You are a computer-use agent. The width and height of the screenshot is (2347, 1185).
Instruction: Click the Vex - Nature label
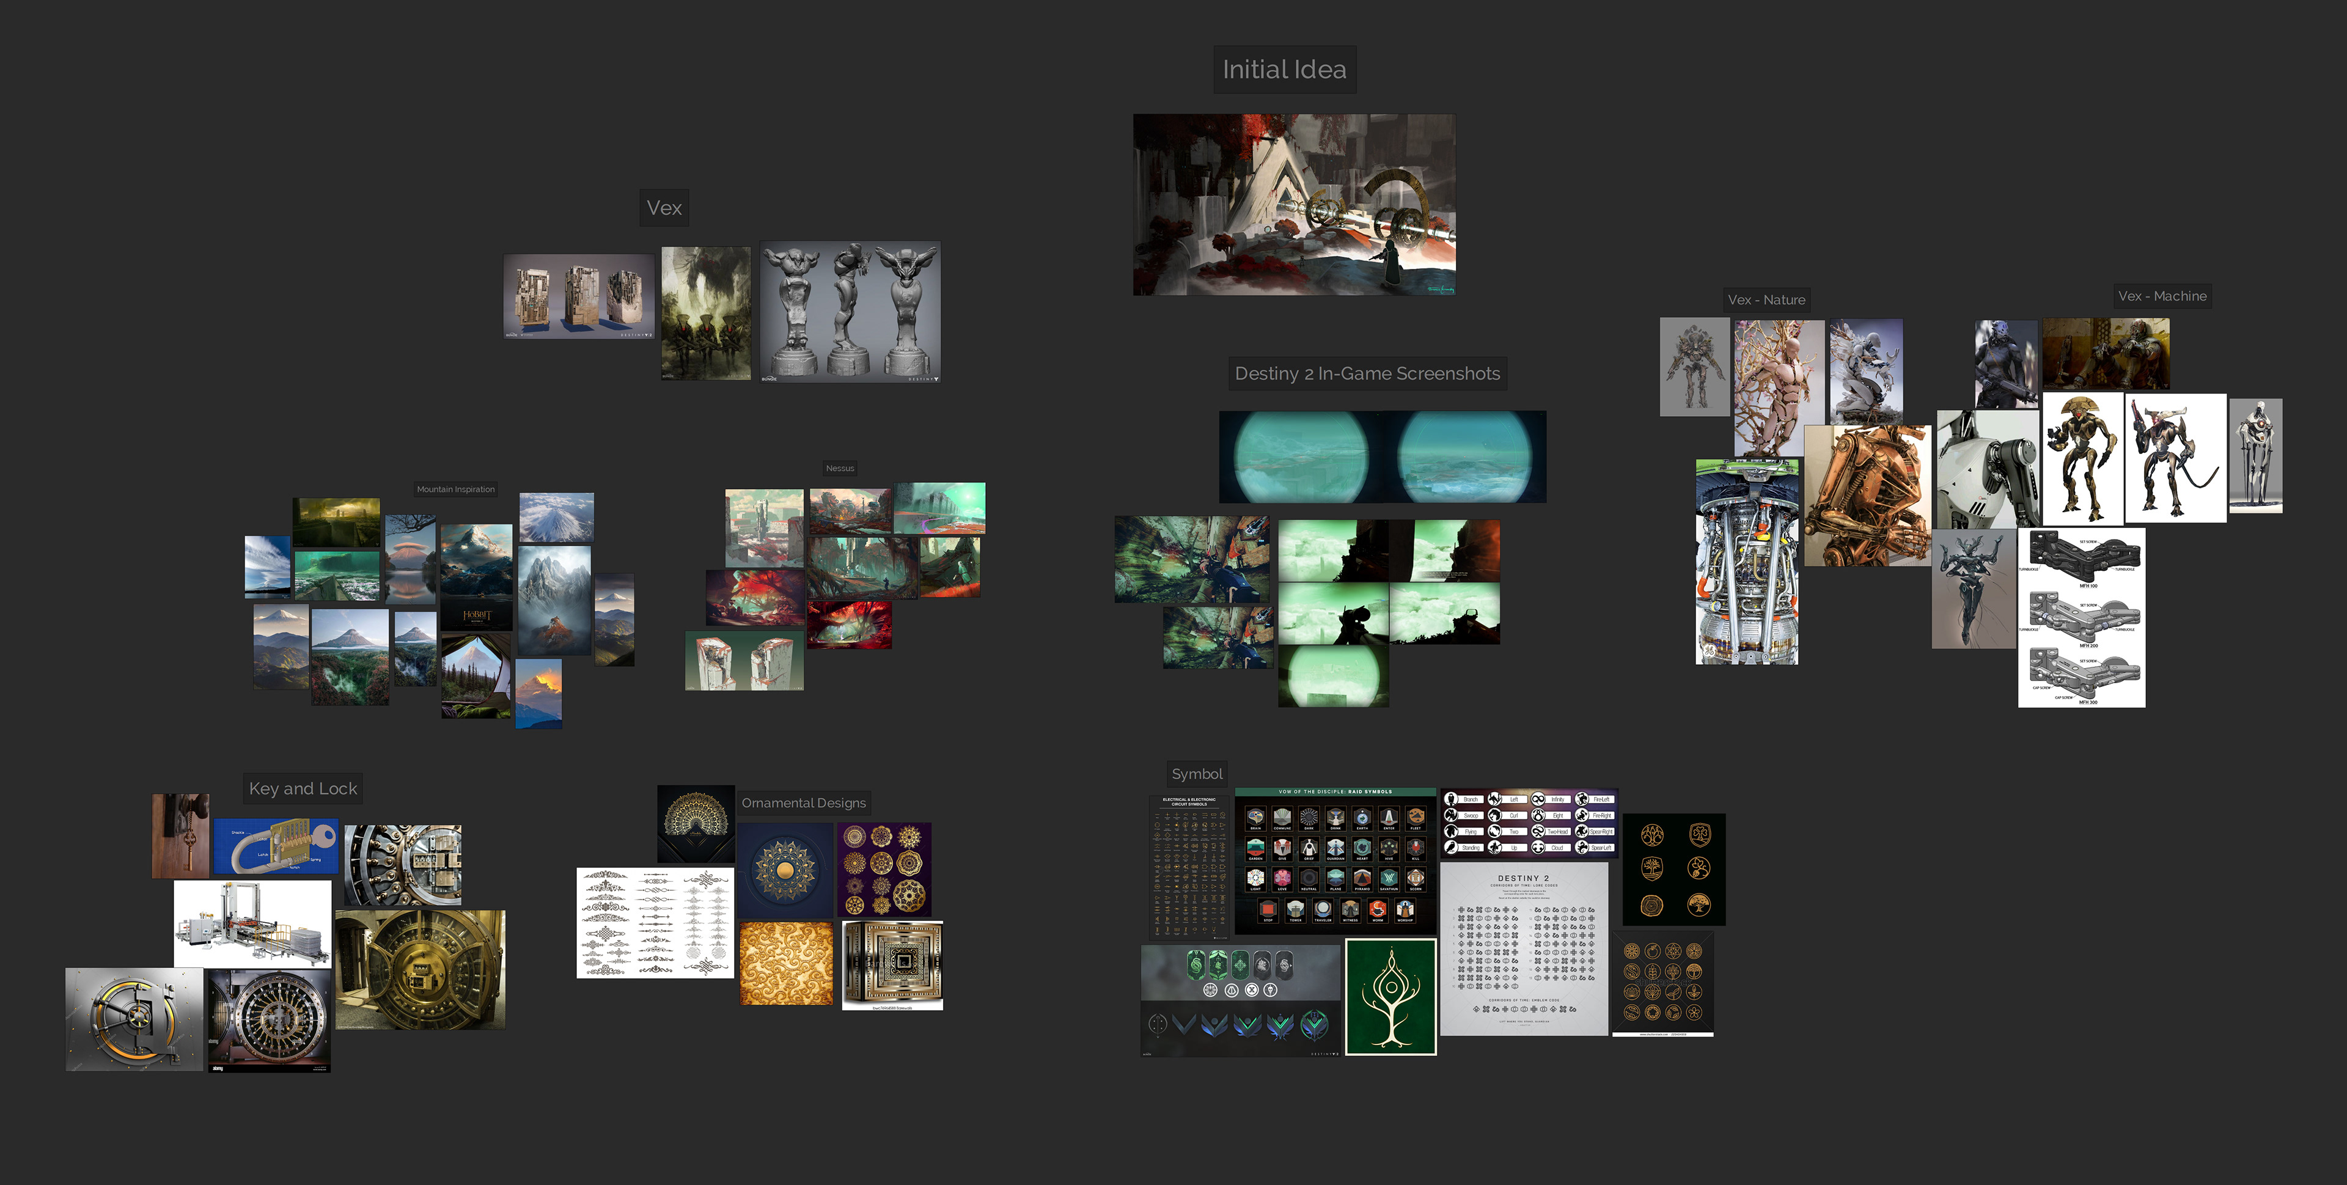1766,299
